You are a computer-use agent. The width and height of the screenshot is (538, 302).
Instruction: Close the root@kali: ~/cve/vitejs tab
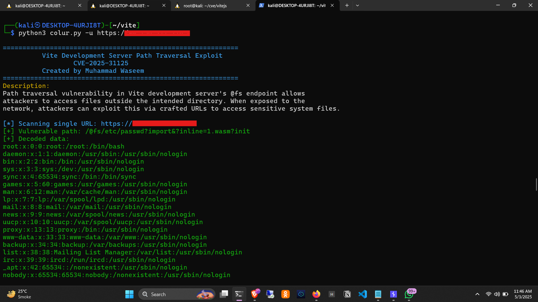(248, 6)
